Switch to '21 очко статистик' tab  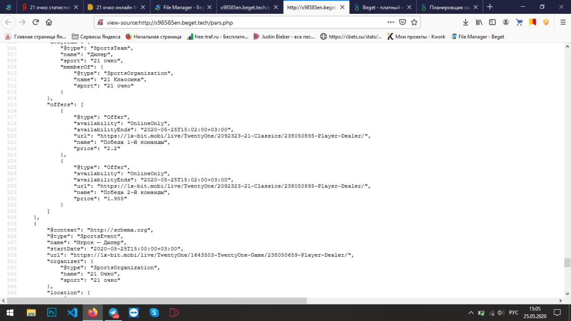pos(49,7)
